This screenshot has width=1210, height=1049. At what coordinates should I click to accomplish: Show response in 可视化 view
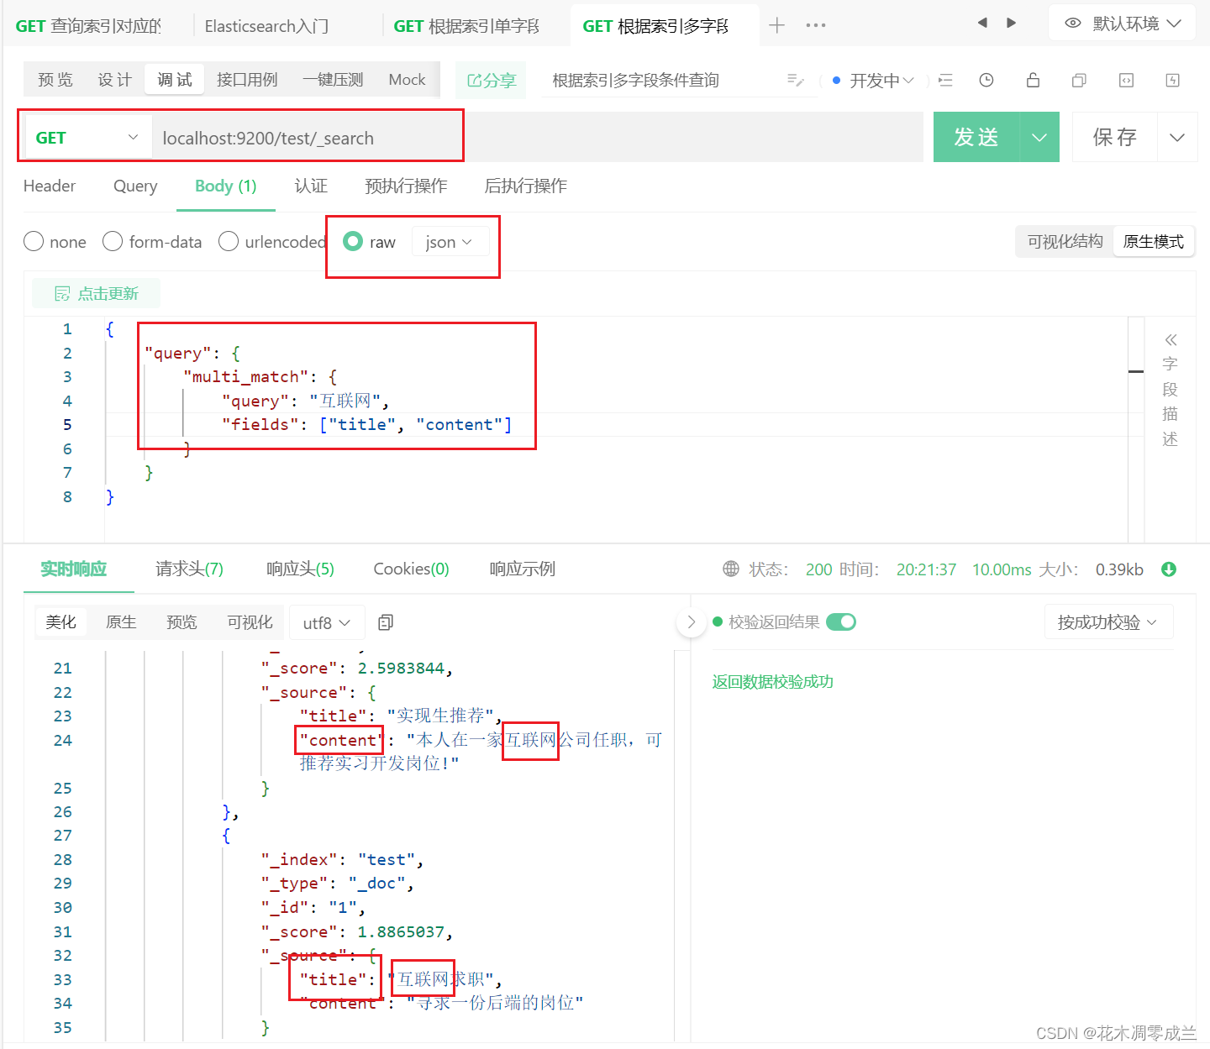[250, 622]
